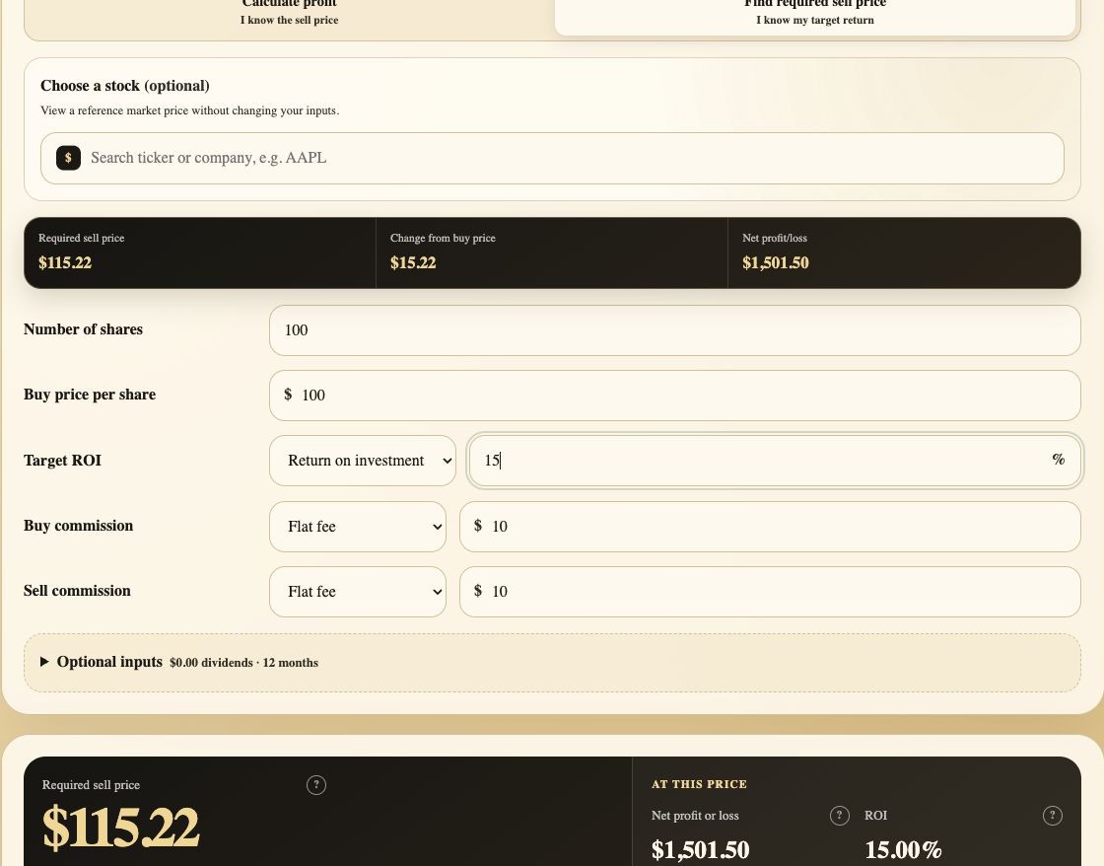1104x866 pixels.
Task: Click the Target ROI label
Action: point(63,461)
